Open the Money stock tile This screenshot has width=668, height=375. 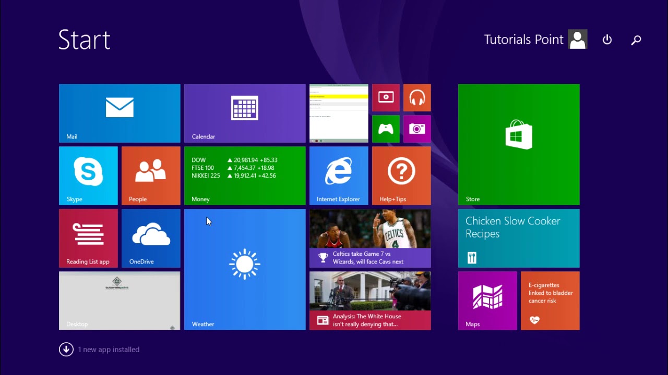click(x=245, y=176)
